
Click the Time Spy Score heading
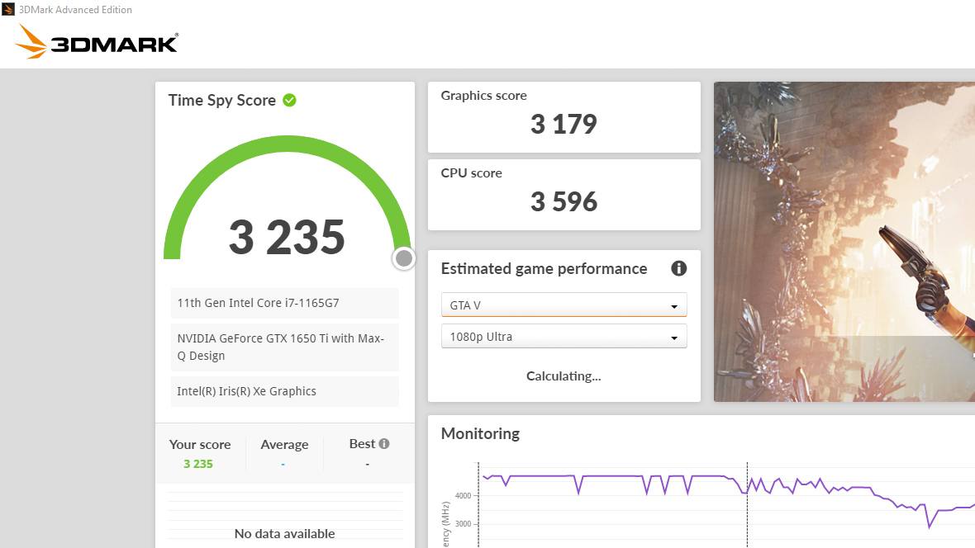coord(222,101)
